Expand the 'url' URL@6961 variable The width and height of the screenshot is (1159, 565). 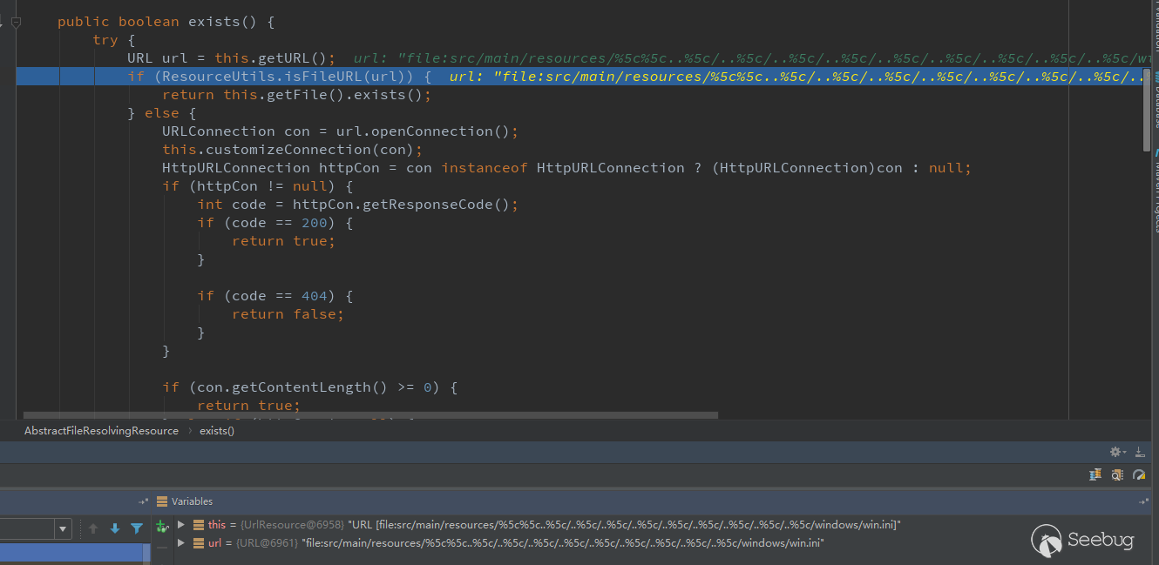coord(181,542)
